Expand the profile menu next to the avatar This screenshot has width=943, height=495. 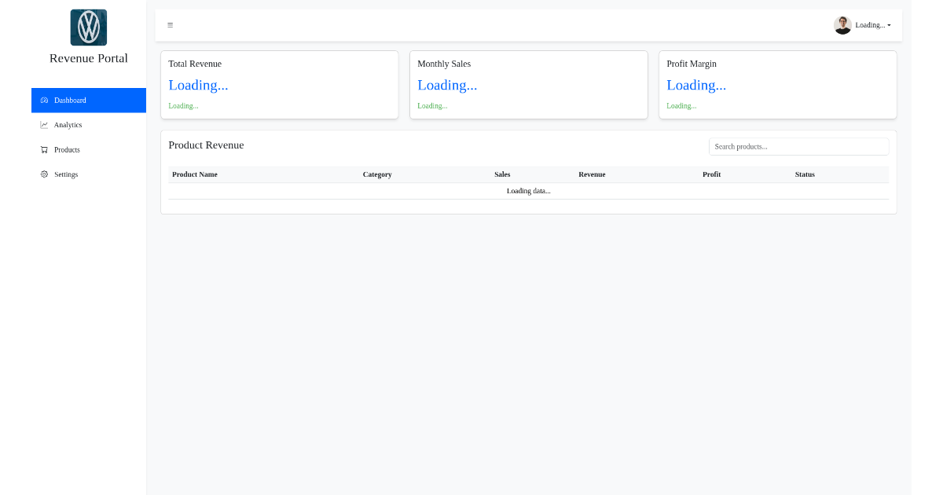(x=872, y=24)
